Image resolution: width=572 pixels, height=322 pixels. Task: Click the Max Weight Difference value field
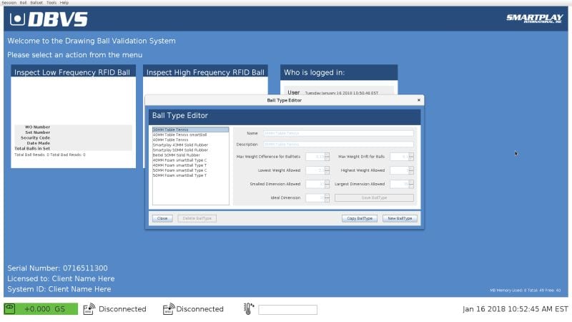click(315, 157)
